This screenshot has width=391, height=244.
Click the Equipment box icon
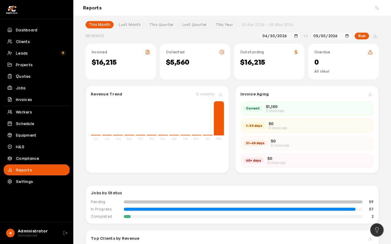point(10,135)
